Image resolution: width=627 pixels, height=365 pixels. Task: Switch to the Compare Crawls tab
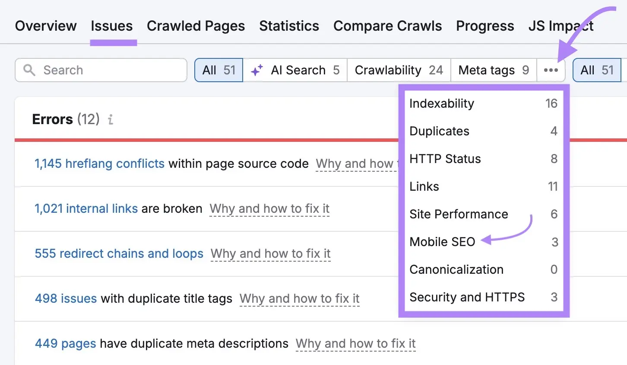click(387, 26)
